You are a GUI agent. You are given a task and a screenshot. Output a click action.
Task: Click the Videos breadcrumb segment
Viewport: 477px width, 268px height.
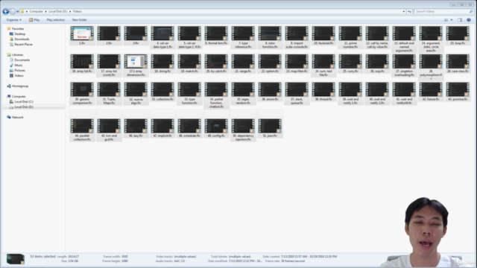pos(78,12)
